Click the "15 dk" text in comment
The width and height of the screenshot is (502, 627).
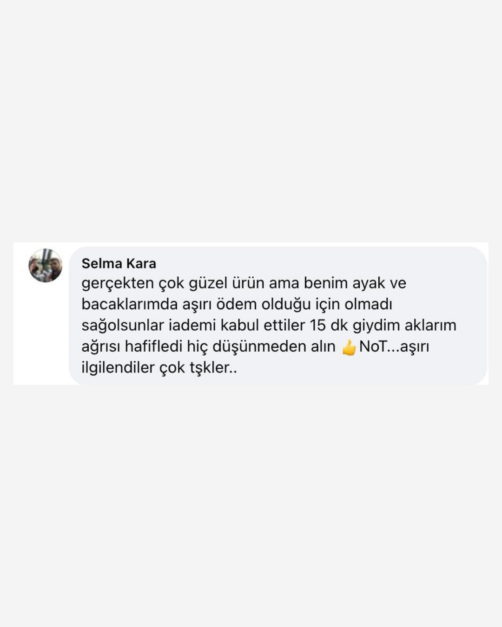click(329, 326)
